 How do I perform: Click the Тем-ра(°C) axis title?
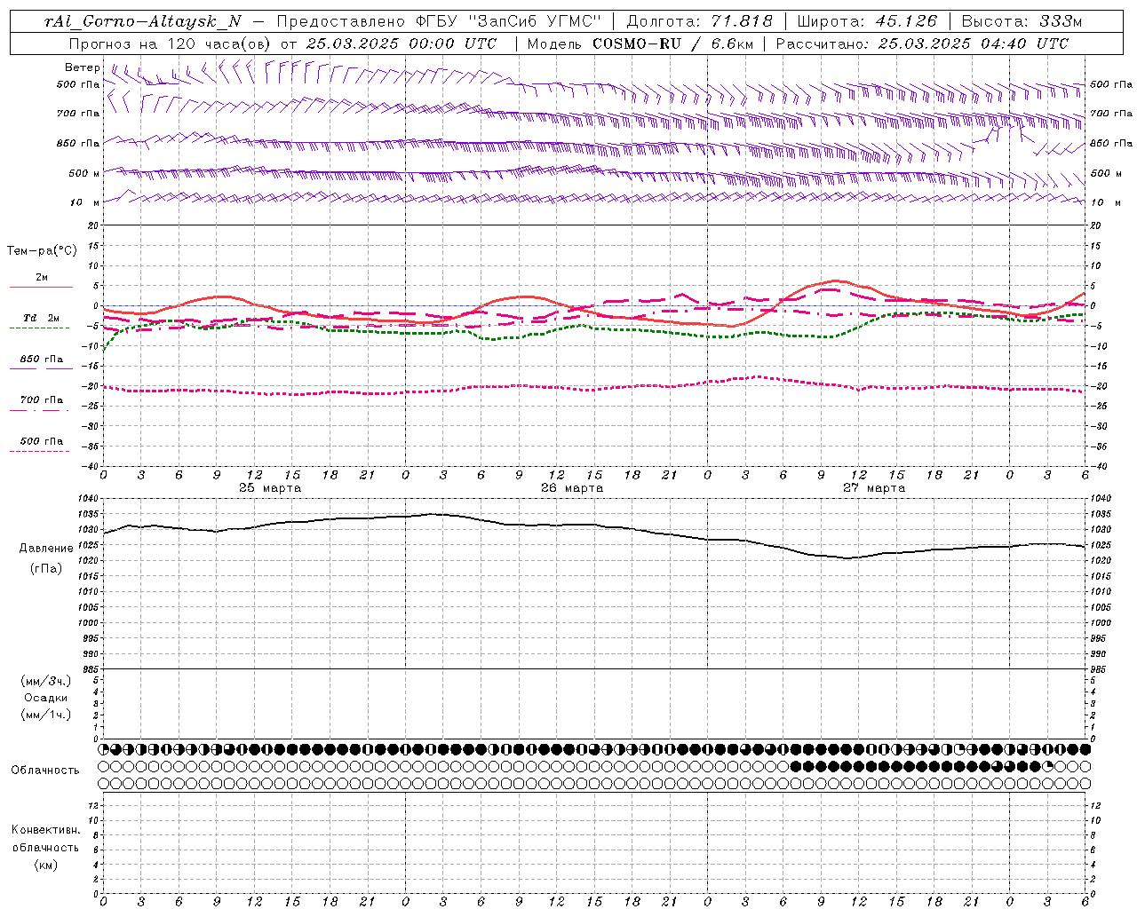click(x=42, y=251)
